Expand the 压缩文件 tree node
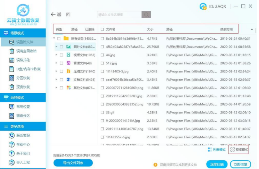This screenshot has width=259, height=169. click(56, 71)
